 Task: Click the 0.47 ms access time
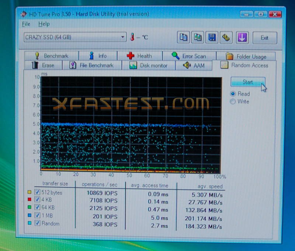158,210
